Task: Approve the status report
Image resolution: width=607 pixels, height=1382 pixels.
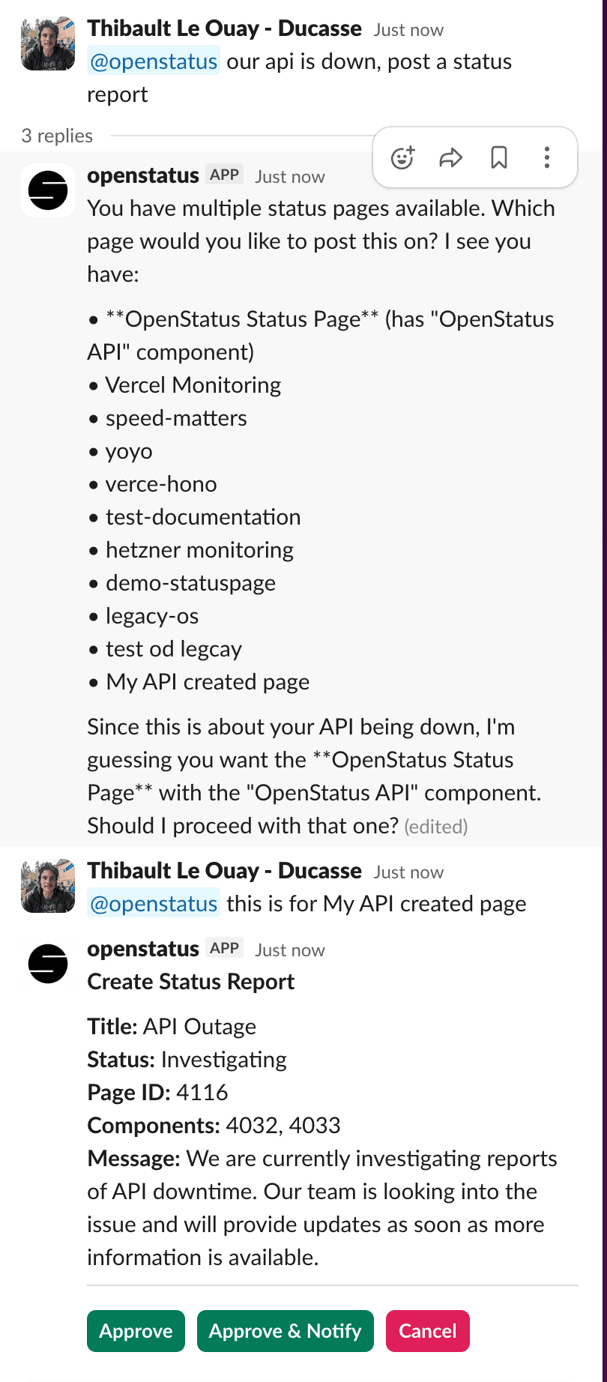Action: (136, 1331)
